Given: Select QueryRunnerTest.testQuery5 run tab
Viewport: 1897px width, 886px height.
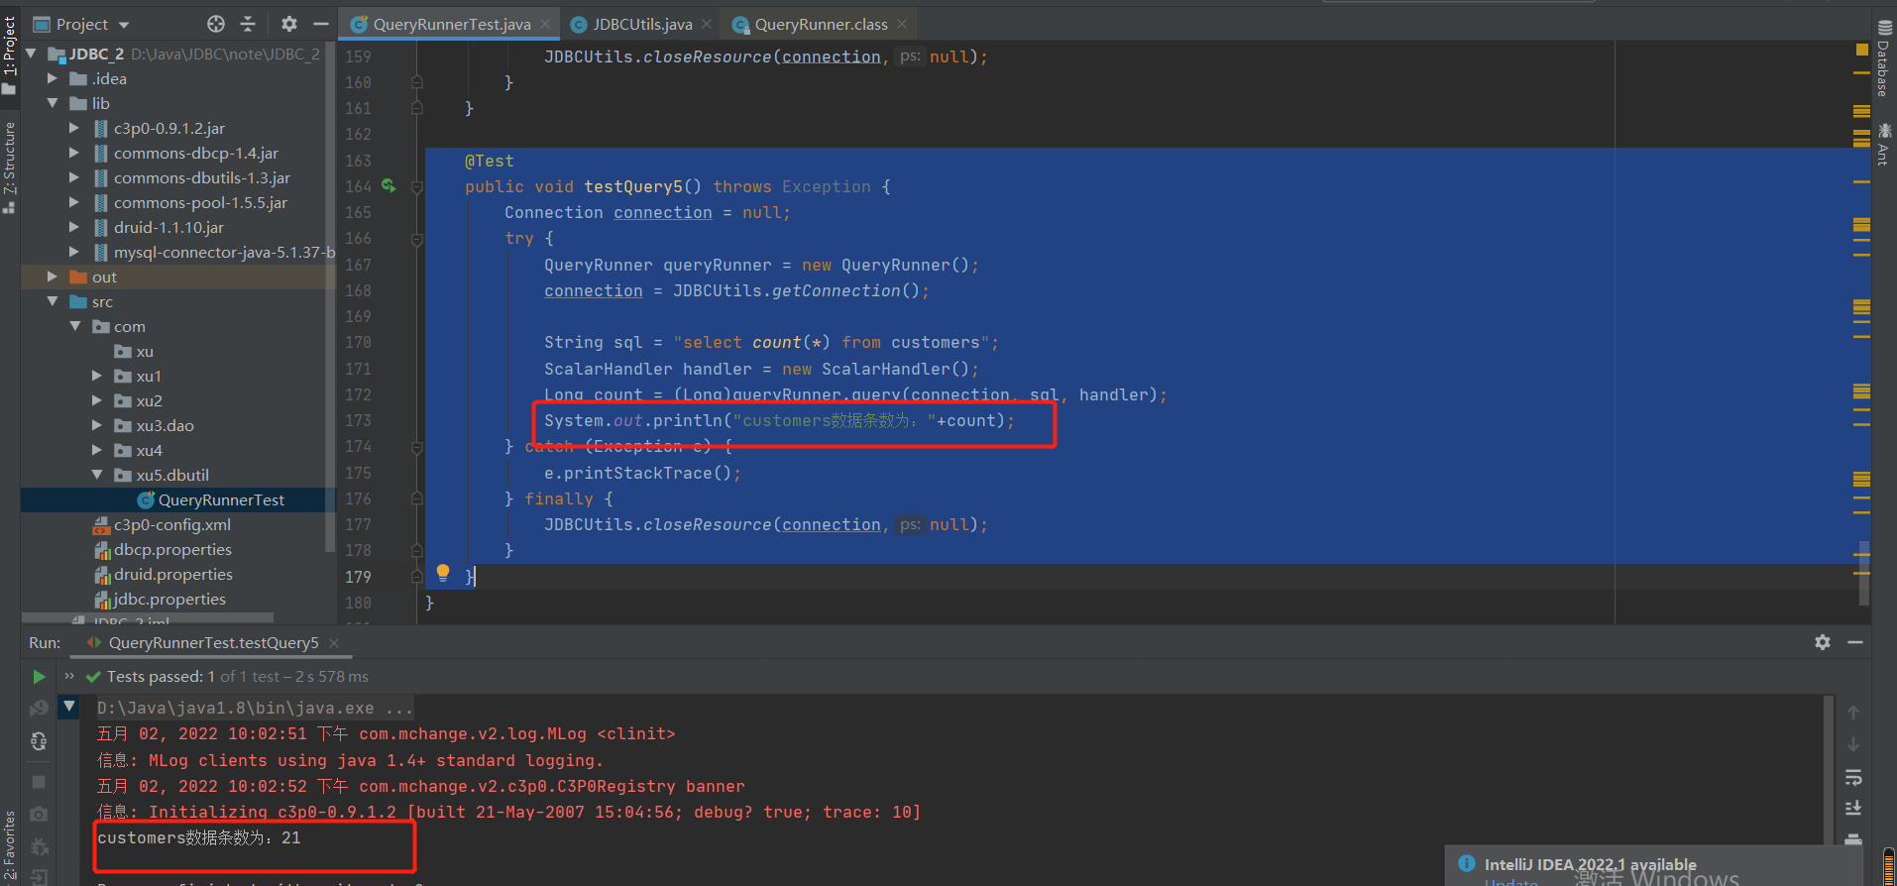Looking at the screenshot, I should click(x=213, y=642).
